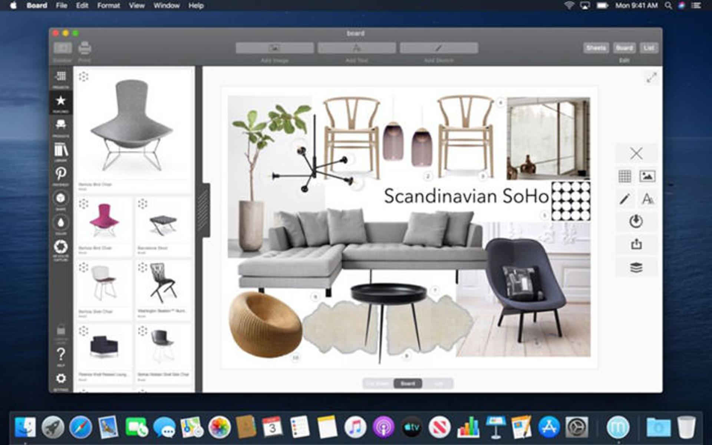The height and width of the screenshot is (445, 712).
Task: Toggle the Sidebar button in the toolbar
Action: [x=63, y=48]
